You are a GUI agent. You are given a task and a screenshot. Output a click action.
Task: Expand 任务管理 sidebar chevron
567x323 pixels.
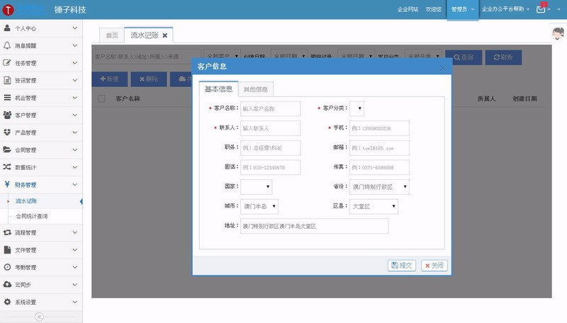click(75, 63)
